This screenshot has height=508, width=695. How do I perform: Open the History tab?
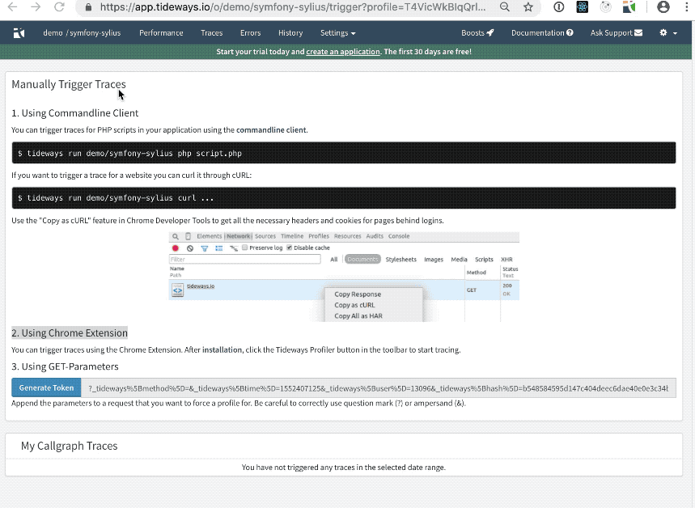point(290,33)
